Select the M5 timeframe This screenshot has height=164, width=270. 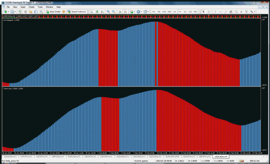click(x=159, y=12)
